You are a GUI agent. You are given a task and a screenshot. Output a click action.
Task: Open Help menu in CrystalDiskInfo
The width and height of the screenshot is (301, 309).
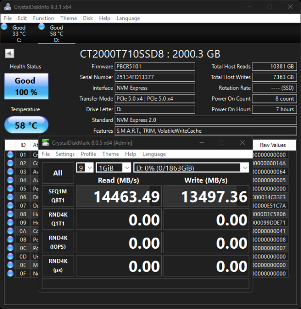pos(104,18)
